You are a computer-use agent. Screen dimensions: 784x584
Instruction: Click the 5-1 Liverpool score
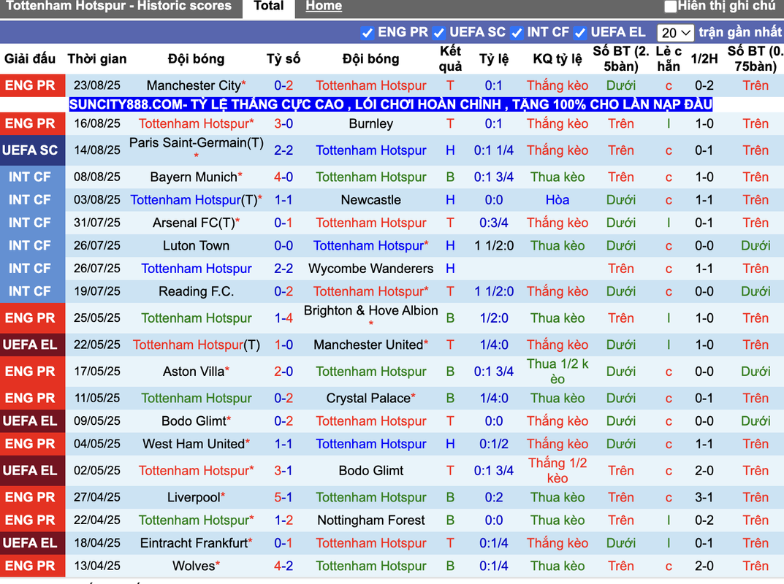point(283,498)
